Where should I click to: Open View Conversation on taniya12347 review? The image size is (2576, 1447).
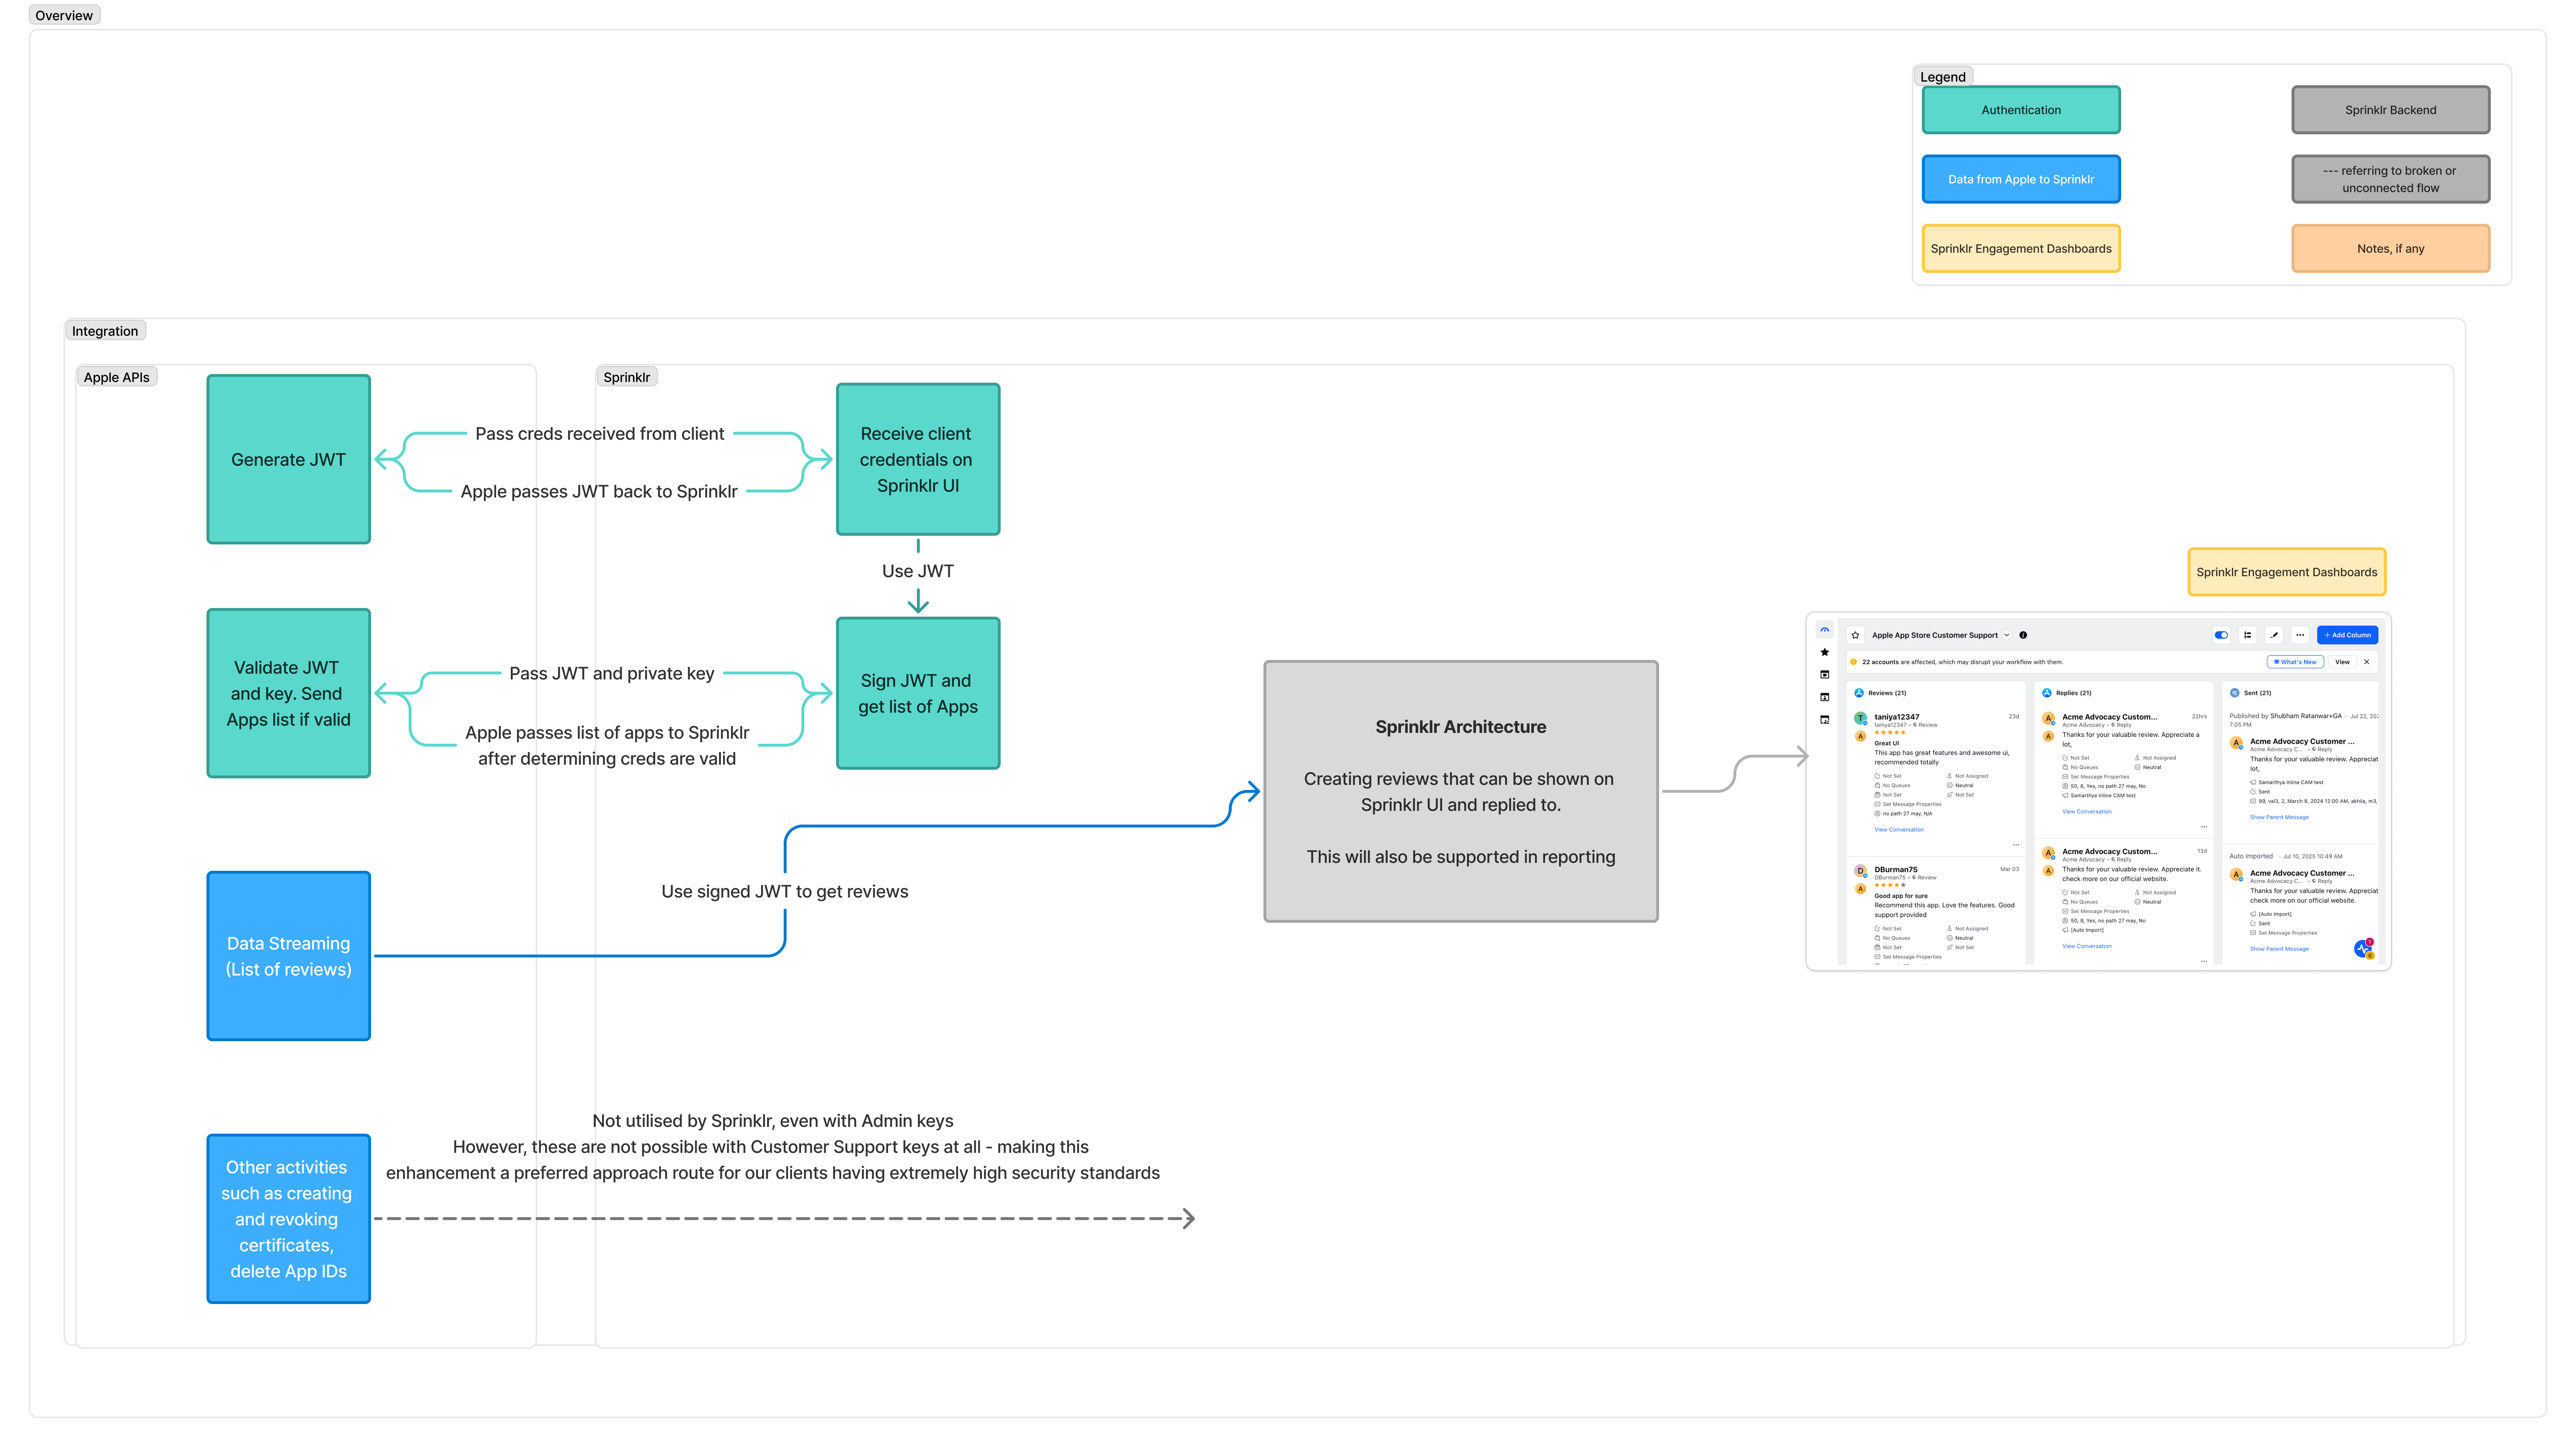coord(1899,830)
